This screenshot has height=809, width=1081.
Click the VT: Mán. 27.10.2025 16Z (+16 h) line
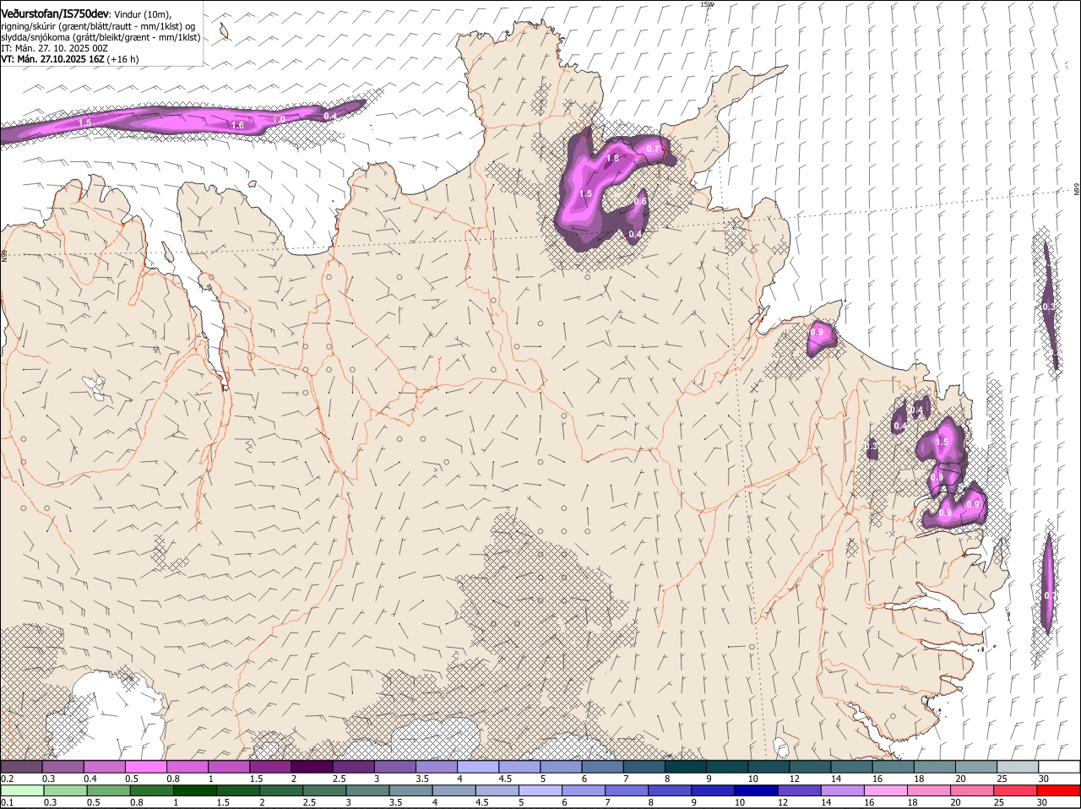point(70,59)
